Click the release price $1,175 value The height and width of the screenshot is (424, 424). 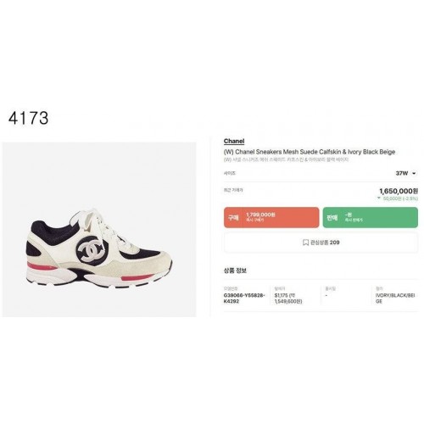click(288, 298)
